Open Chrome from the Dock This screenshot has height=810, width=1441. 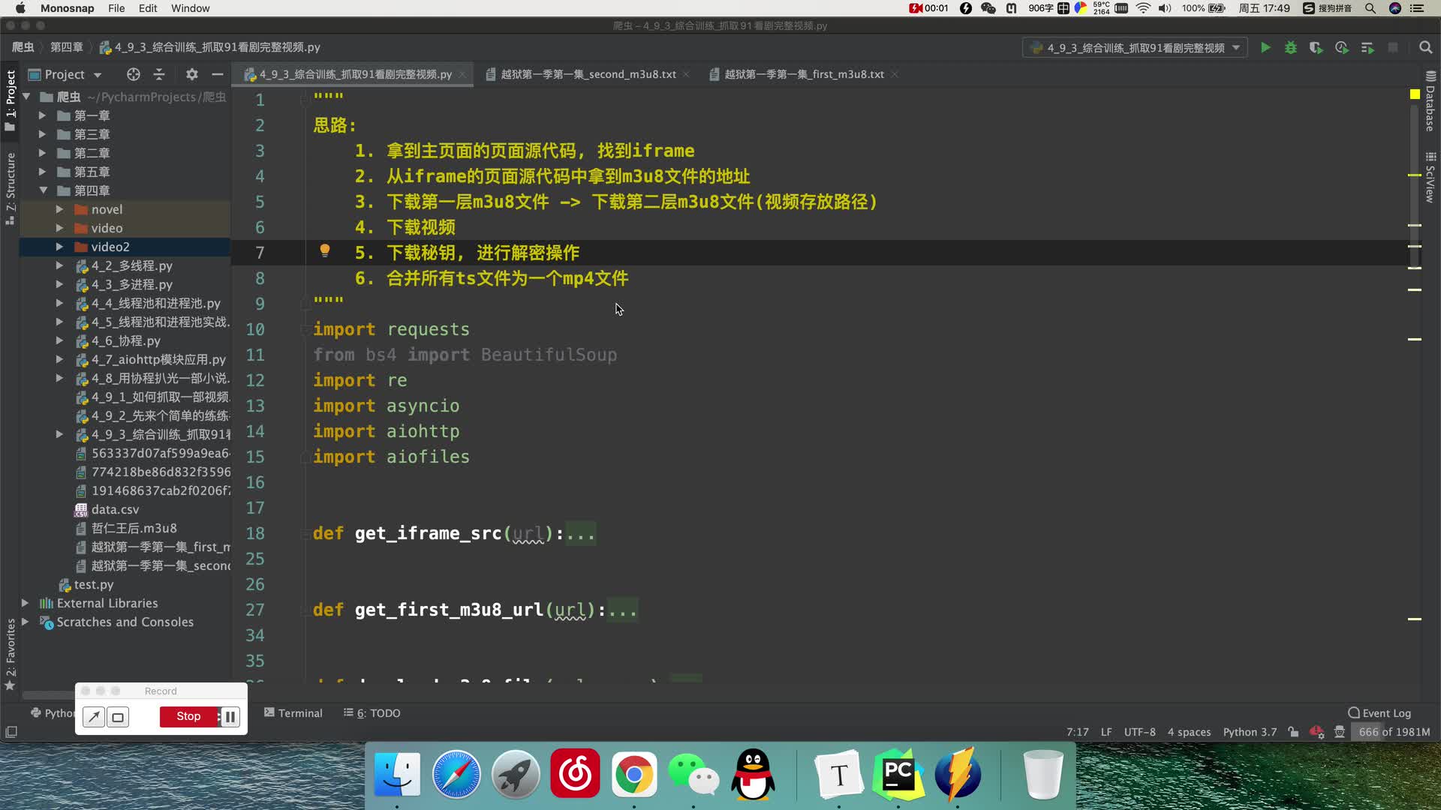point(634,774)
